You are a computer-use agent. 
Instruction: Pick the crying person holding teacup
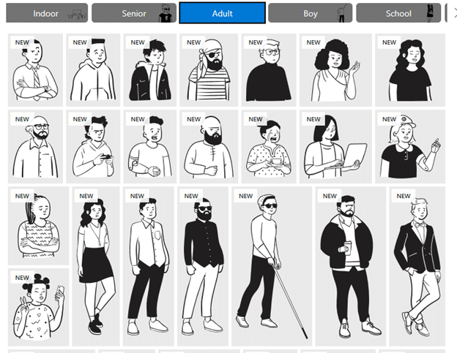click(x=269, y=147)
